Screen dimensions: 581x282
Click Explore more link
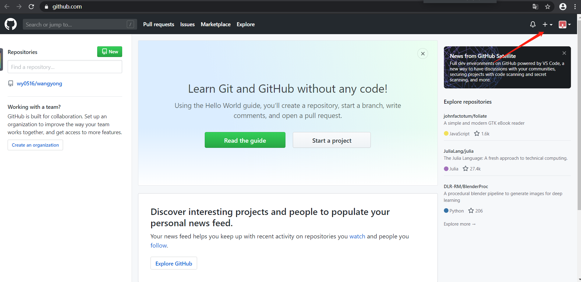pyautogui.click(x=459, y=224)
